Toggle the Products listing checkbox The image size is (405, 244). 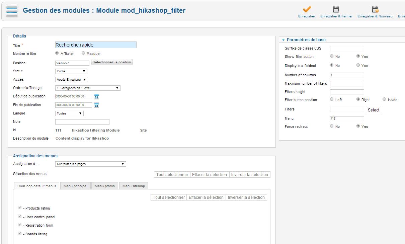coord(20,208)
